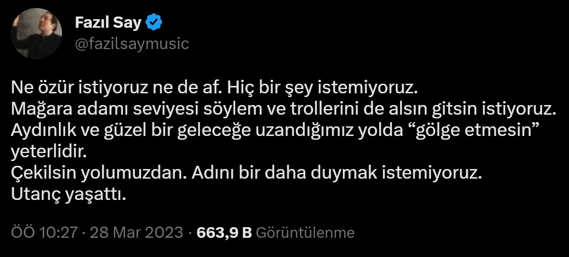Click the line starting 'Aydınlık ve güzel'
This screenshot has height=257, width=569.
point(274,131)
